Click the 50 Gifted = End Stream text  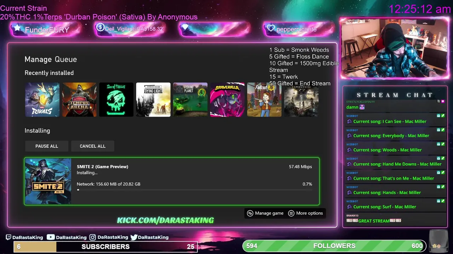coord(300,83)
